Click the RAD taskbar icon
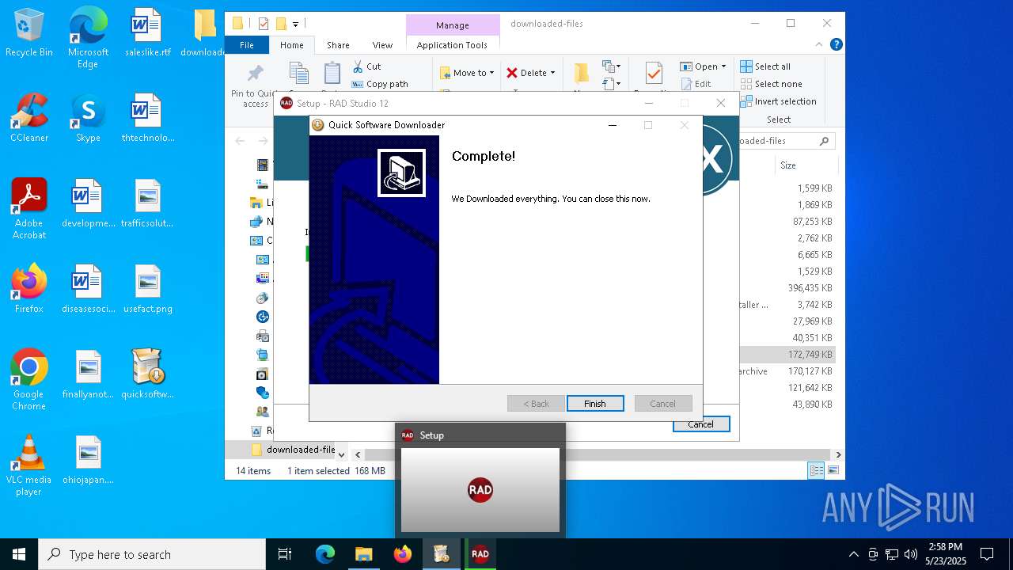Screen dimensions: 1013x570 click(x=480, y=554)
